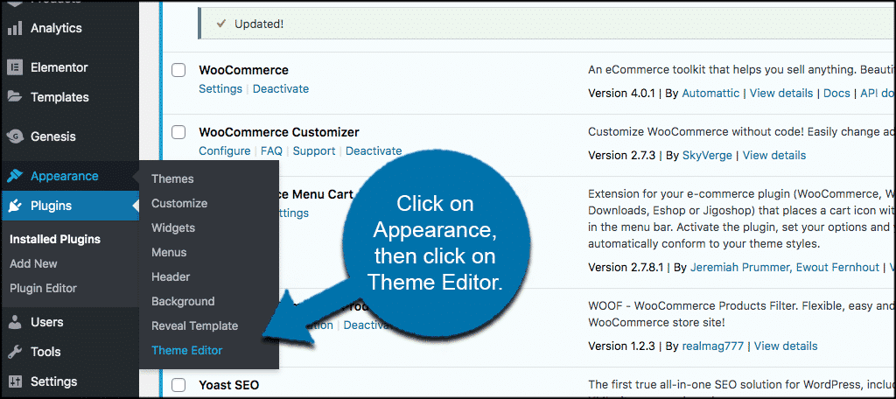Screen dimensions: 896x399
Task: Open the Templates menu
Action: (60, 97)
